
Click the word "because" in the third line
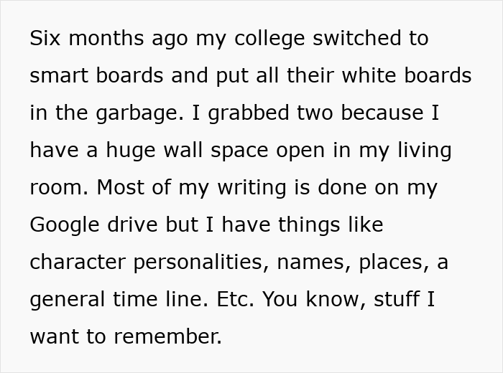(x=382, y=113)
